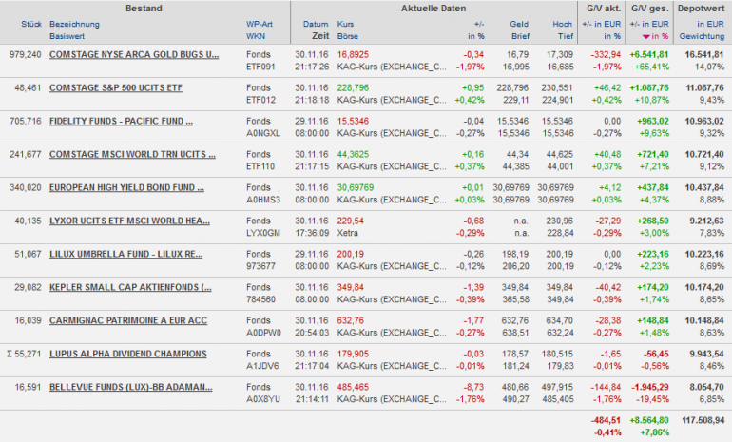
Task: Sort by Gewichtung column header
Action: pos(702,36)
